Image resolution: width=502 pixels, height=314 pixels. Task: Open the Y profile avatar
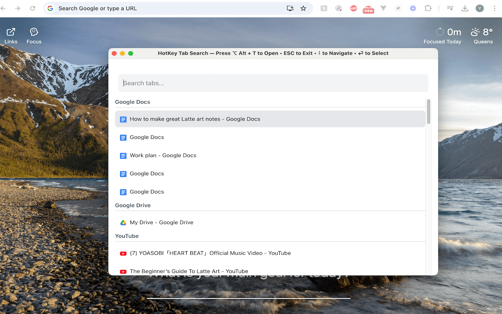[480, 8]
